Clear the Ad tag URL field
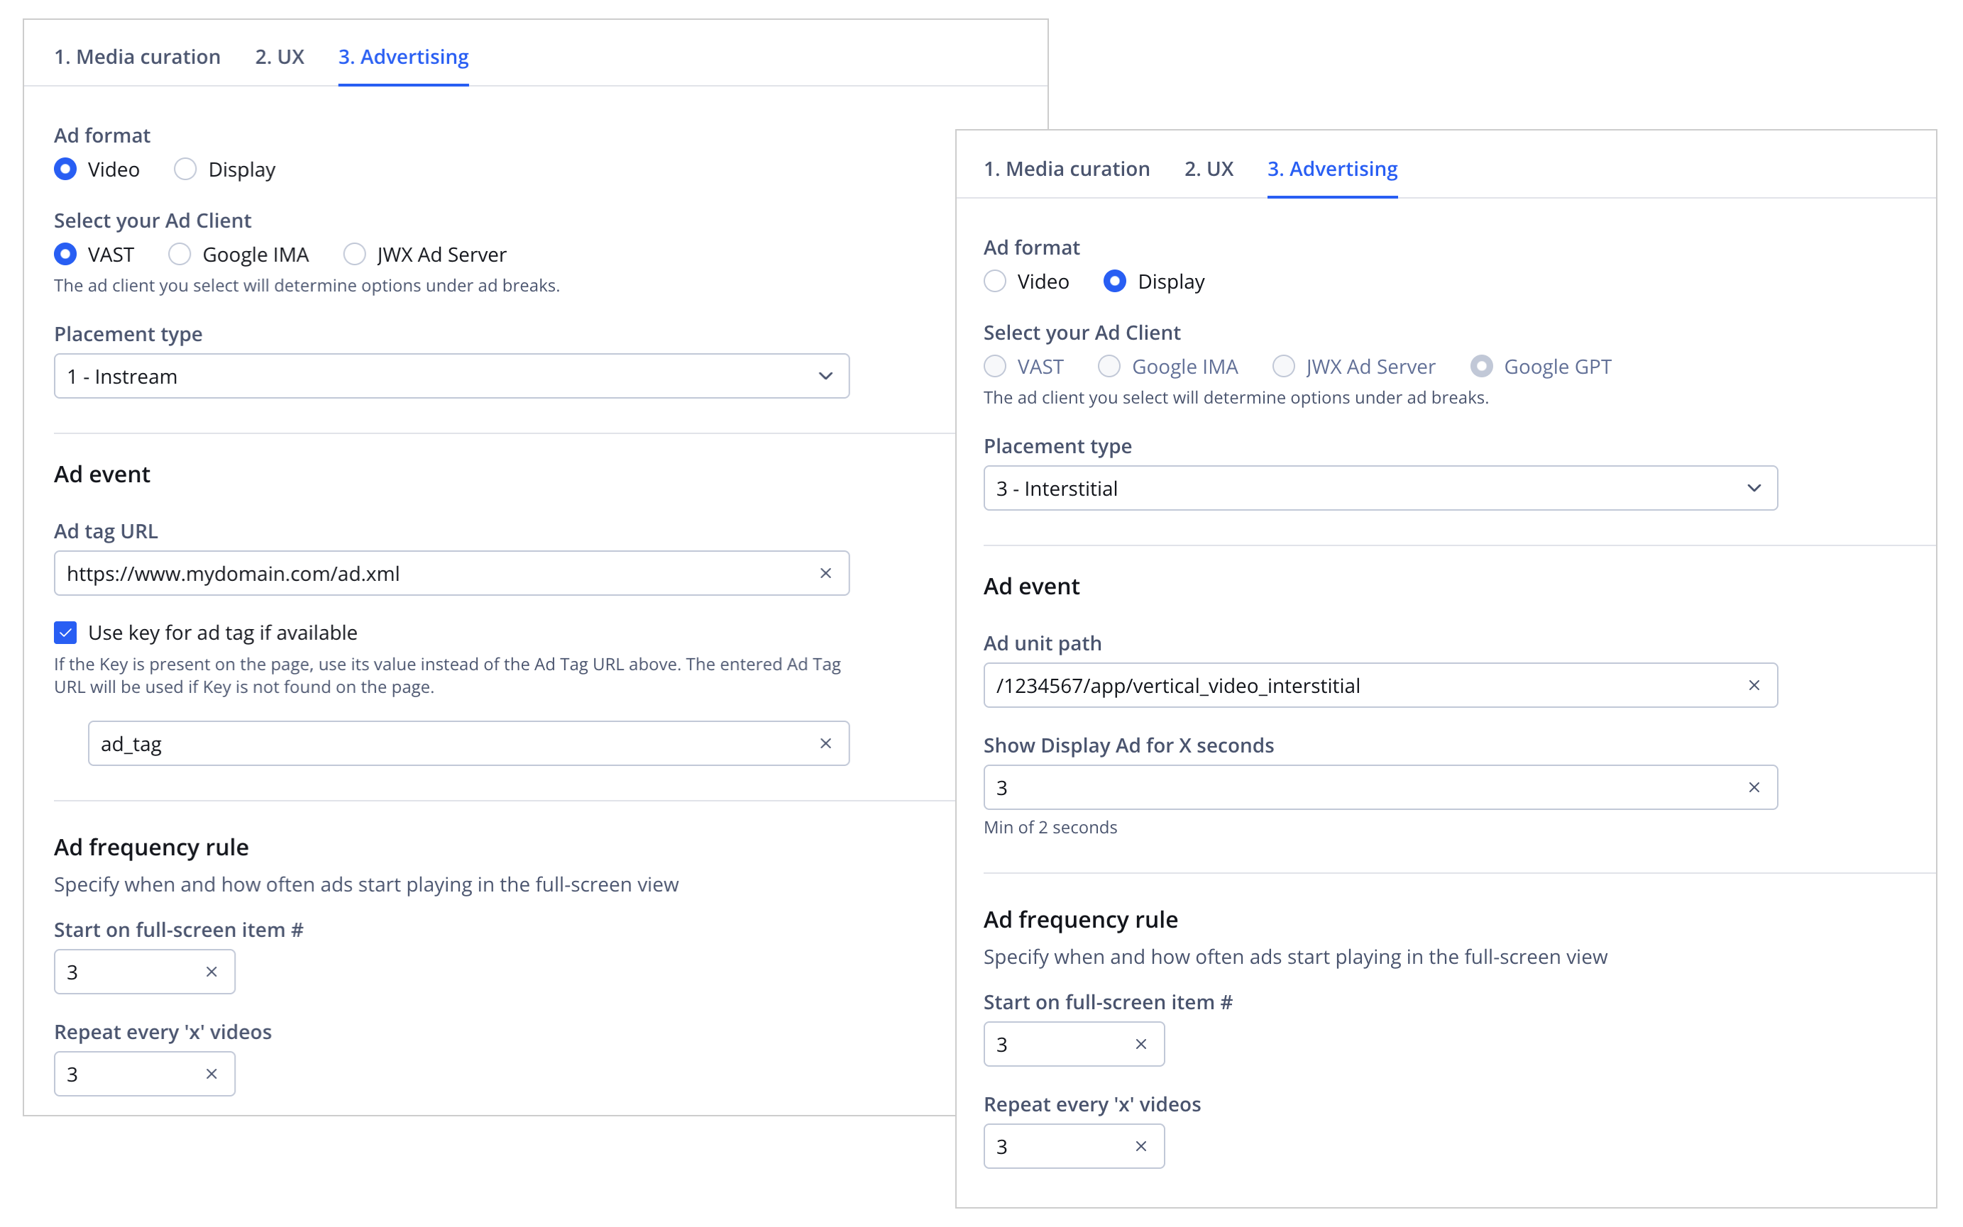Screen dimensions: 1963x1227 point(825,573)
